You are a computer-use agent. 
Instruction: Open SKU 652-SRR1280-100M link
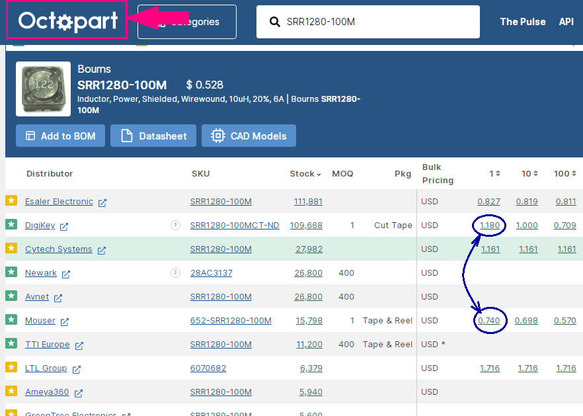coord(231,320)
